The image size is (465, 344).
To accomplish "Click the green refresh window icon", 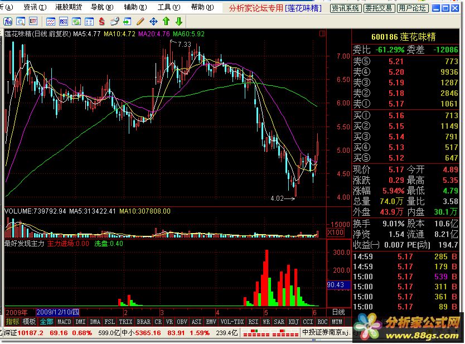I will pos(76,21).
